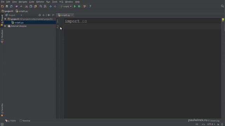This screenshot has height=126, width=225.
Task: Open the Tools menu
Action: coord(55,2)
